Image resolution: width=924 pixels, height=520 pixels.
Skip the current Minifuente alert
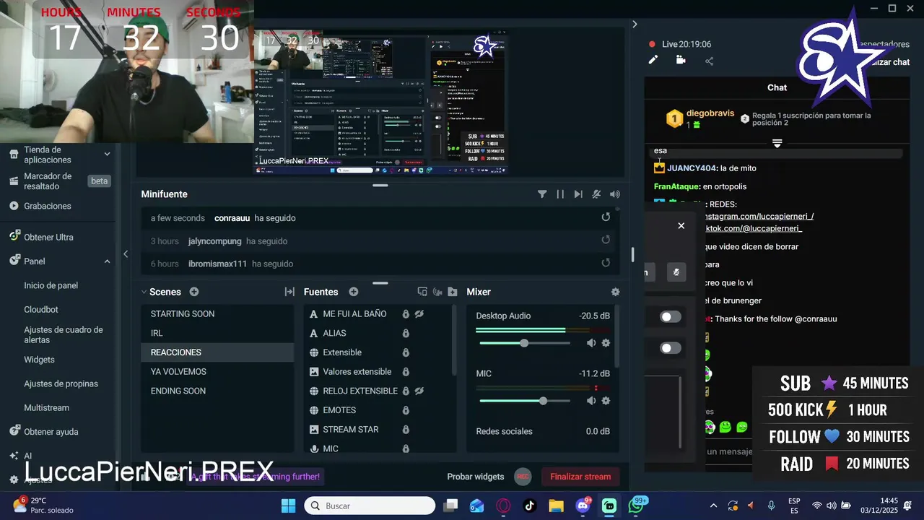578,194
